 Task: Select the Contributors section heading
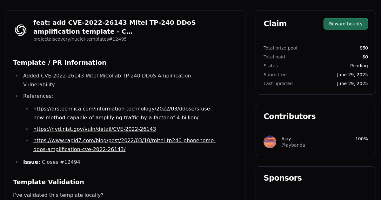(290, 116)
